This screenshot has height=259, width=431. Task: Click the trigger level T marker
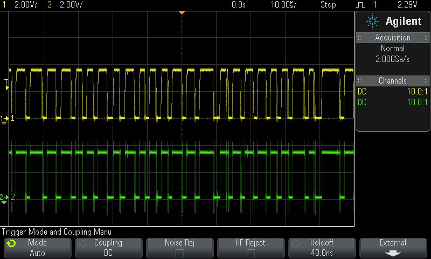tap(6, 83)
